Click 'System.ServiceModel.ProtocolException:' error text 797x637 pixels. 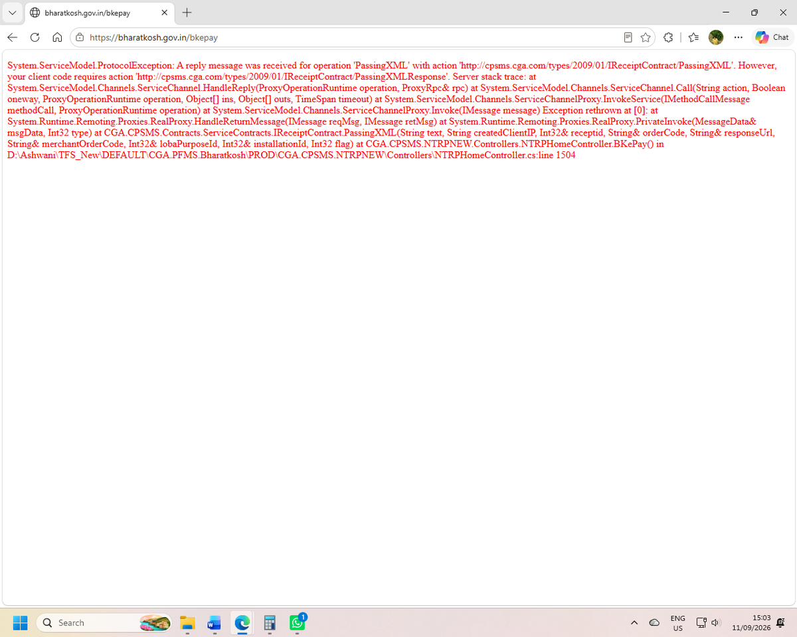(x=90, y=66)
